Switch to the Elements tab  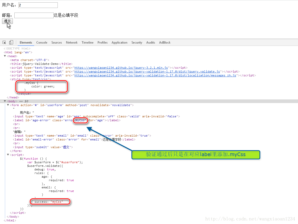point(26,43)
